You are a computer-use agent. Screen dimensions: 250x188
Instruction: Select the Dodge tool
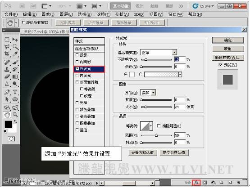15,84
